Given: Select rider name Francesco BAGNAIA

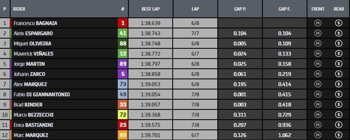Looking at the screenshot, I should tap(35, 23).
